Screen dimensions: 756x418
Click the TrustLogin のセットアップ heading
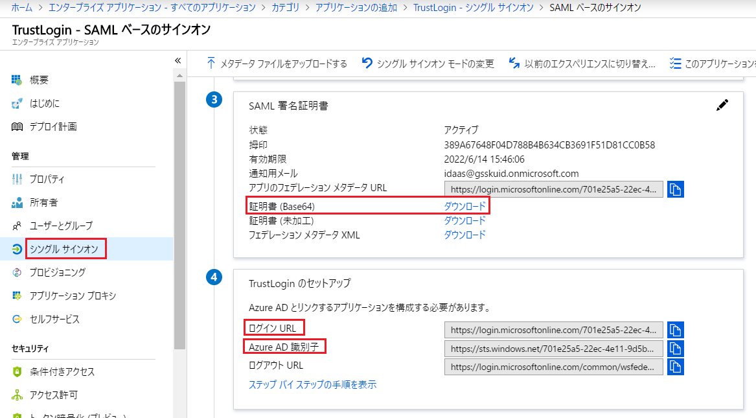(x=300, y=283)
